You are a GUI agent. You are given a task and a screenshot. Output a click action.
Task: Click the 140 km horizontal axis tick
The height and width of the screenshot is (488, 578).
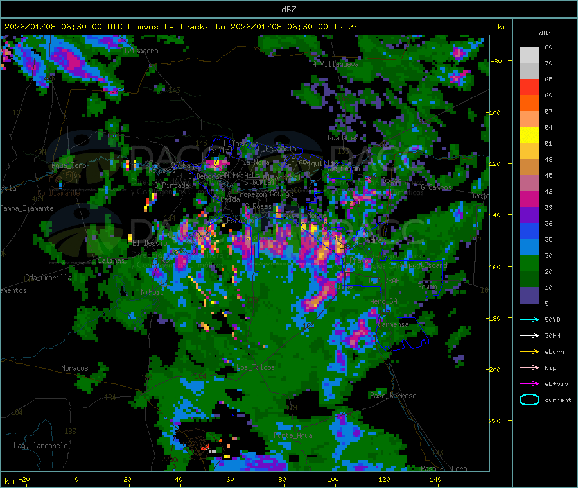435,480
